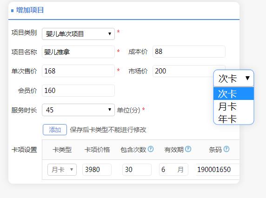
Task: Collapse the open 次卡 dropdown header
Action: tap(233, 79)
